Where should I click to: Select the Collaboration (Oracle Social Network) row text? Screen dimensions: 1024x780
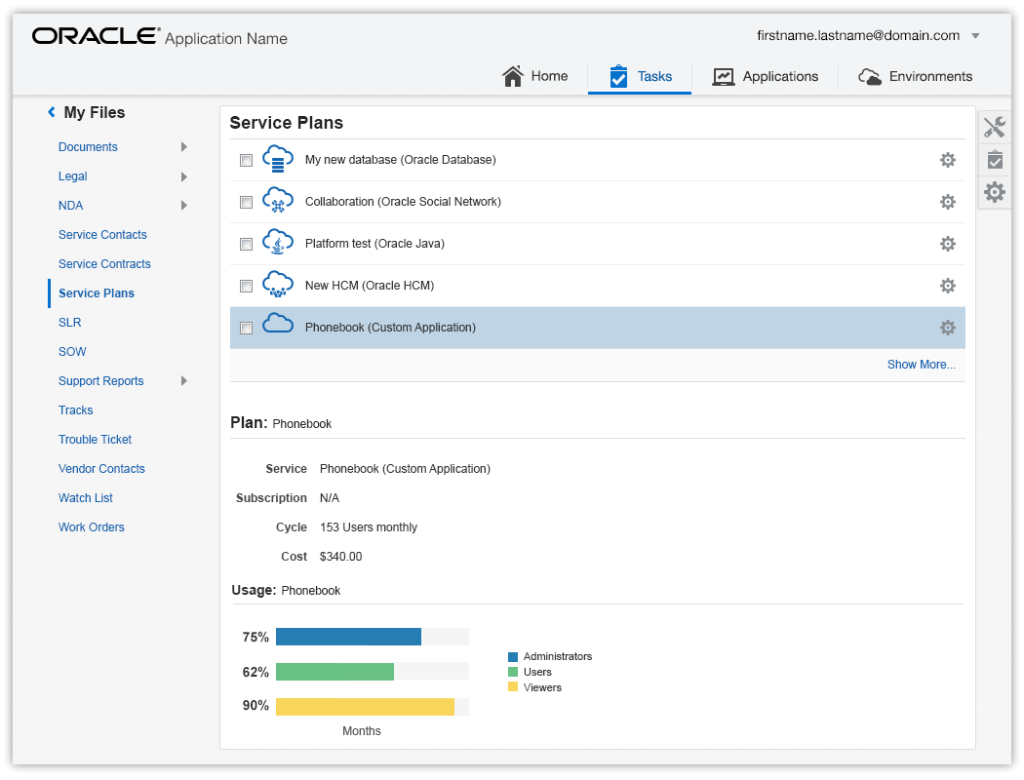(x=403, y=202)
